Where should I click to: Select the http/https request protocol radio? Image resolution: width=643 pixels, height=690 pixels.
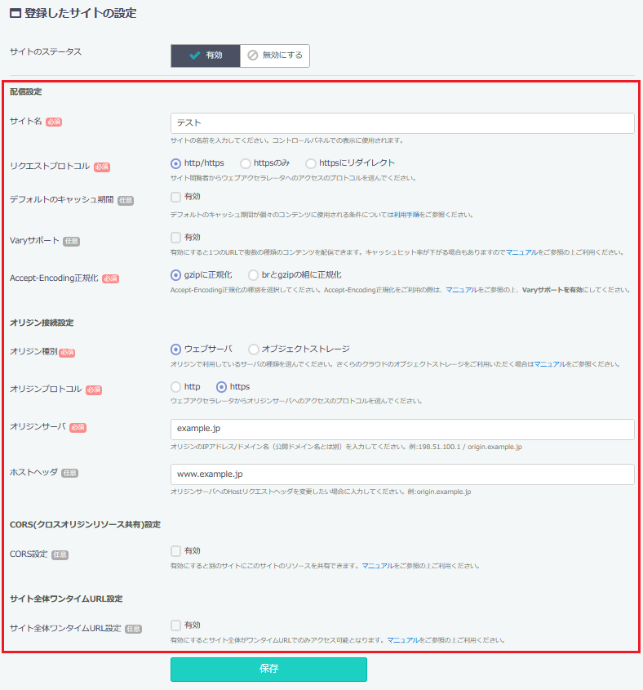[x=176, y=163]
